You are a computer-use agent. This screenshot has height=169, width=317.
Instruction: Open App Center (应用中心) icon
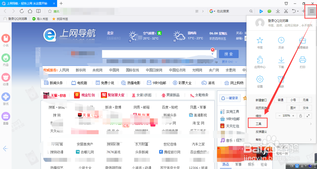click(x=260, y=62)
